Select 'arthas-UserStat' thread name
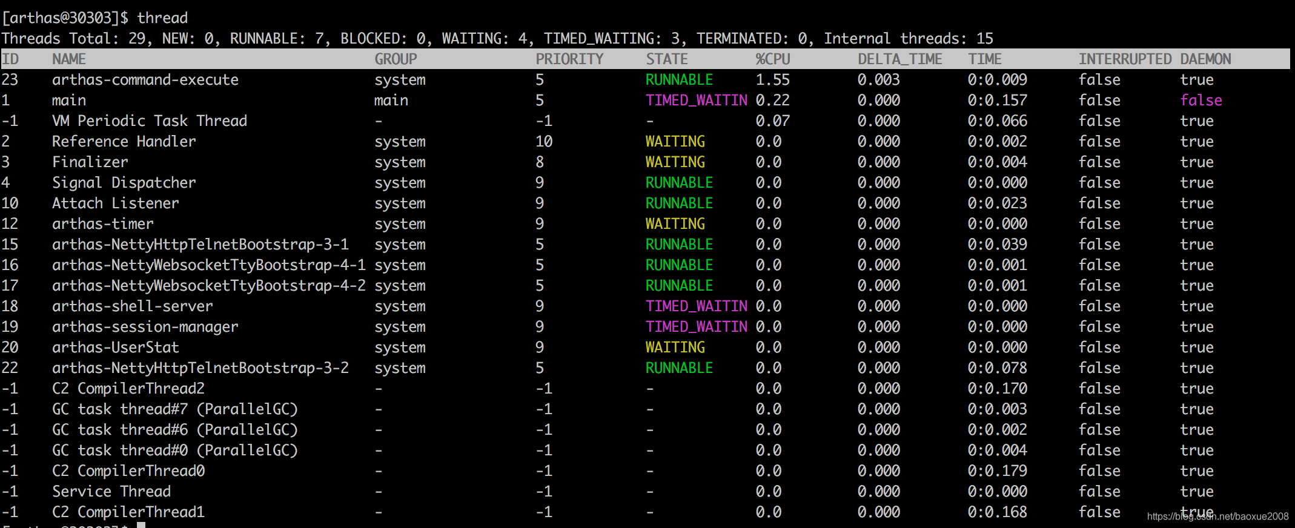 click(x=116, y=347)
